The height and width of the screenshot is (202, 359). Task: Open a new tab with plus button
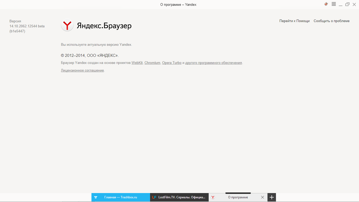click(x=272, y=197)
